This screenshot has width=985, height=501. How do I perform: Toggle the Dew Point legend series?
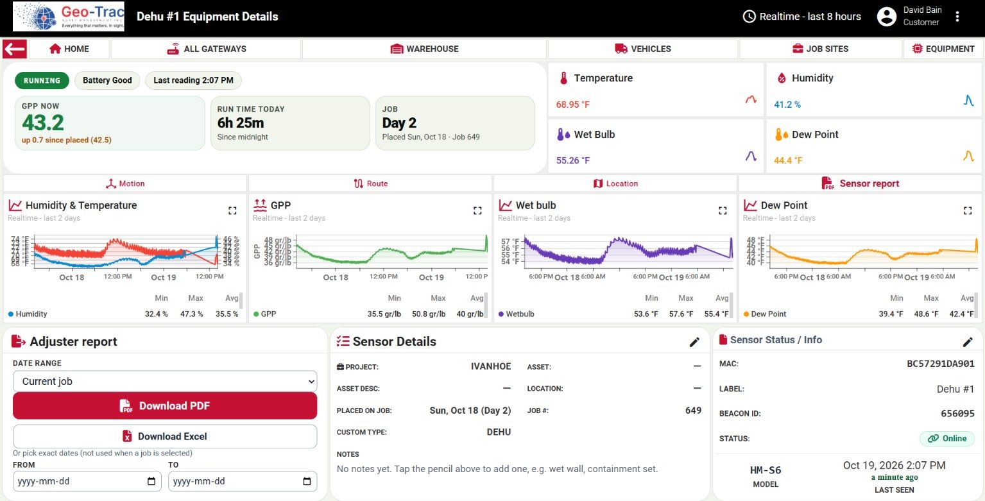tap(765, 314)
